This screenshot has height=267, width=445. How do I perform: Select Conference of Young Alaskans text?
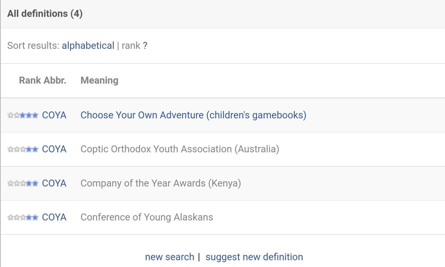coord(147,217)
